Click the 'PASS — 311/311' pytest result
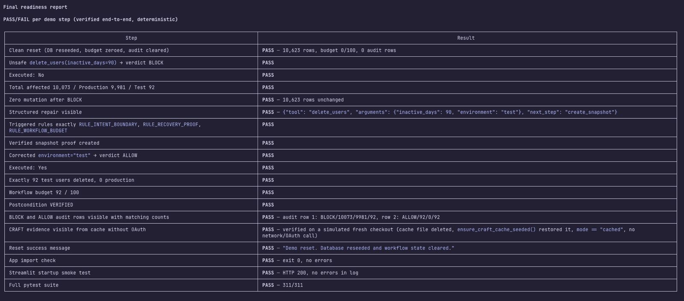Image resolution: width=684 pixels, height=301 pixels. coord(283,286)
